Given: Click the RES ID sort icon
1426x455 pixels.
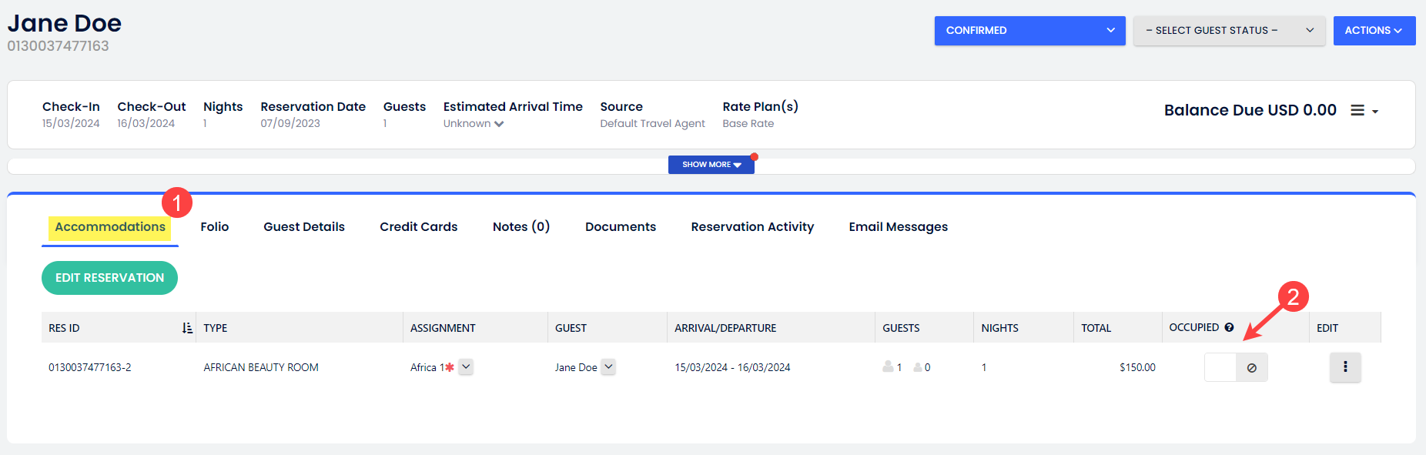Looking at the screenshot, I should pyautogui.click(x=187, y=328).
